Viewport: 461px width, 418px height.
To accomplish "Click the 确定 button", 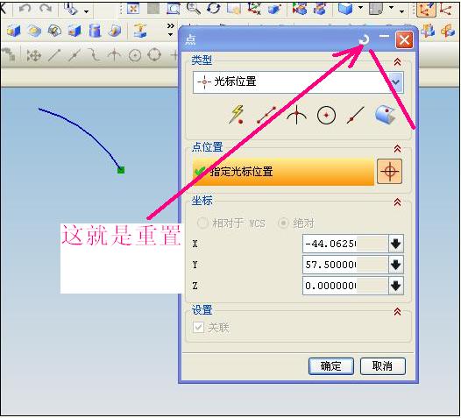I will tap(331, 366).
